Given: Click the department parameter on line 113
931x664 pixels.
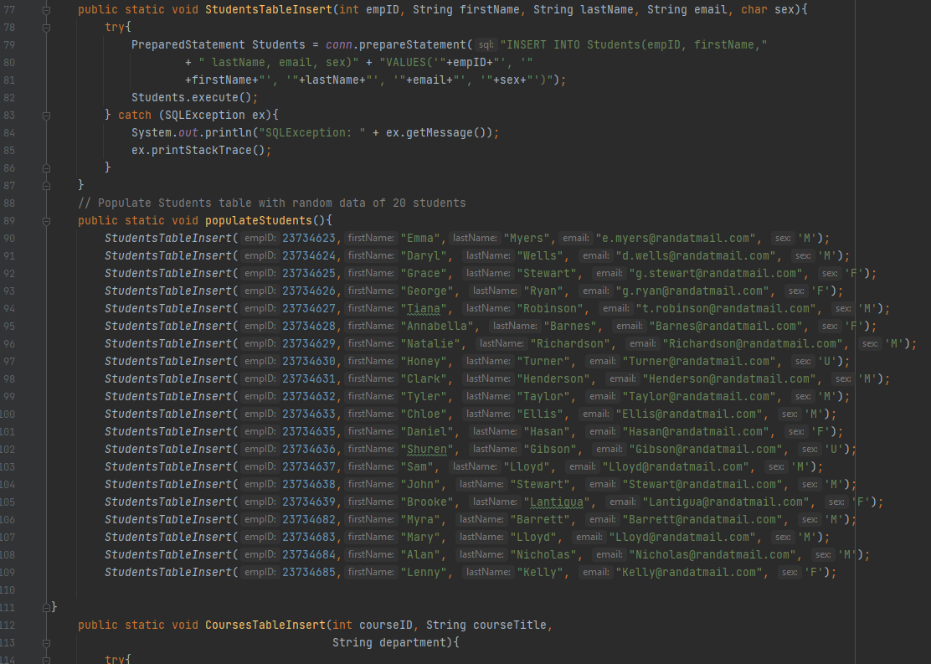Looking at the screenshot, I should pyautogui.click(x=412, y=642).
